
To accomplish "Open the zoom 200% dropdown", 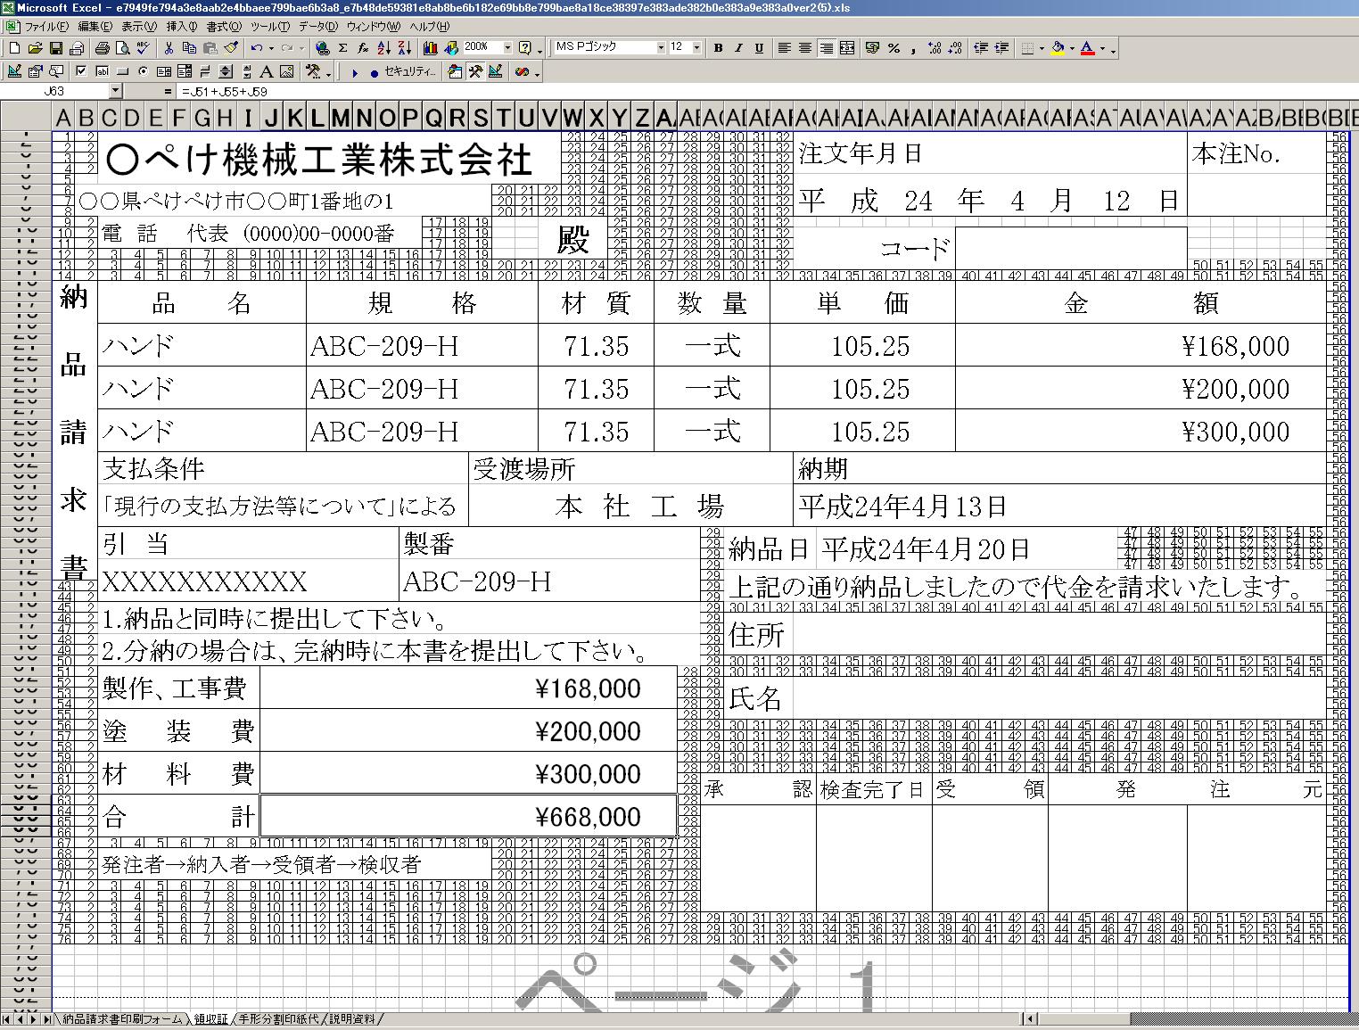I will click(x=507, y=48).
